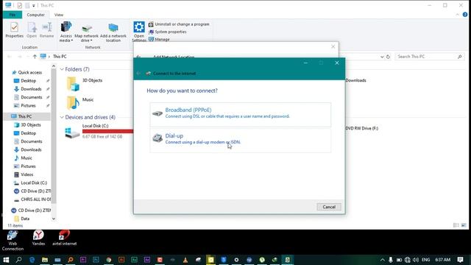
Task: Click the navigation pane scroll-up arrow
Action: pos(54,66)
